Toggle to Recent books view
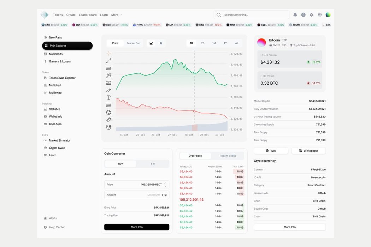 click(x=228, y=156)
